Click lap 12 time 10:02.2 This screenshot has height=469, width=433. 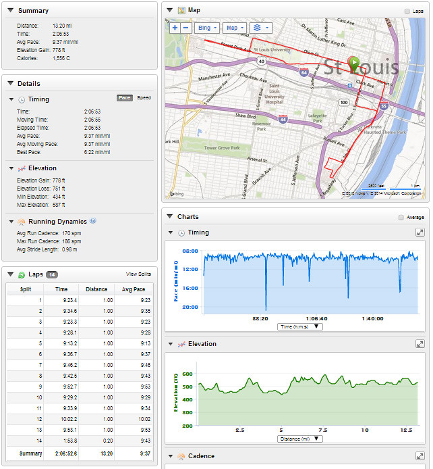(69, 420)
